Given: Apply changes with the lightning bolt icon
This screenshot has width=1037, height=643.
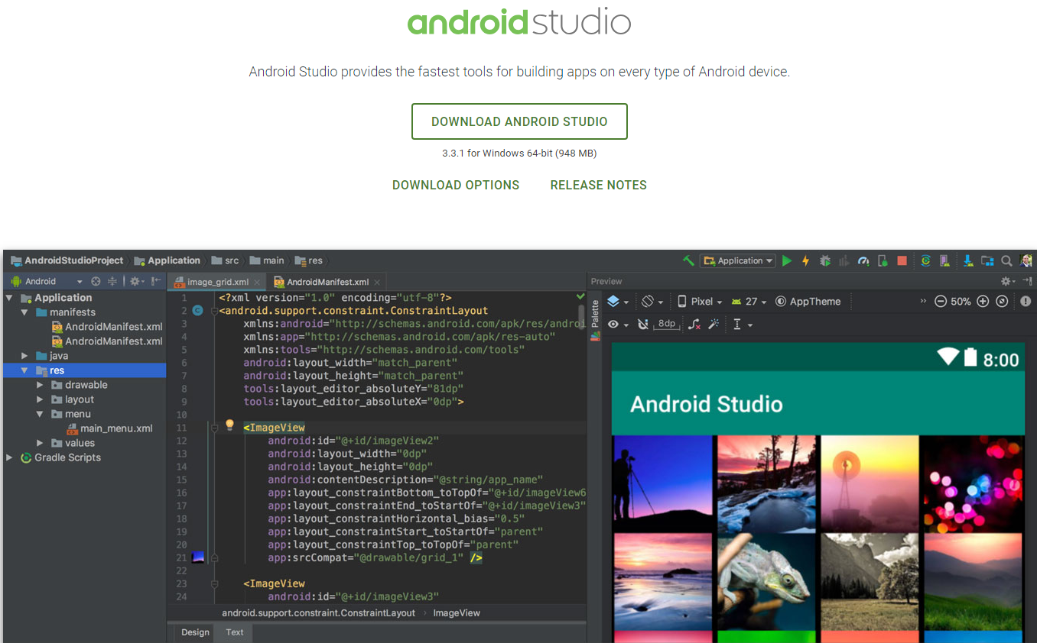Looking at the screenshot, I should tap(805, 260).
